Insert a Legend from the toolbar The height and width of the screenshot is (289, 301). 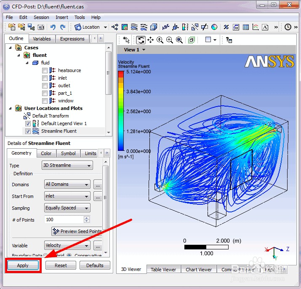tap(185, 27)
